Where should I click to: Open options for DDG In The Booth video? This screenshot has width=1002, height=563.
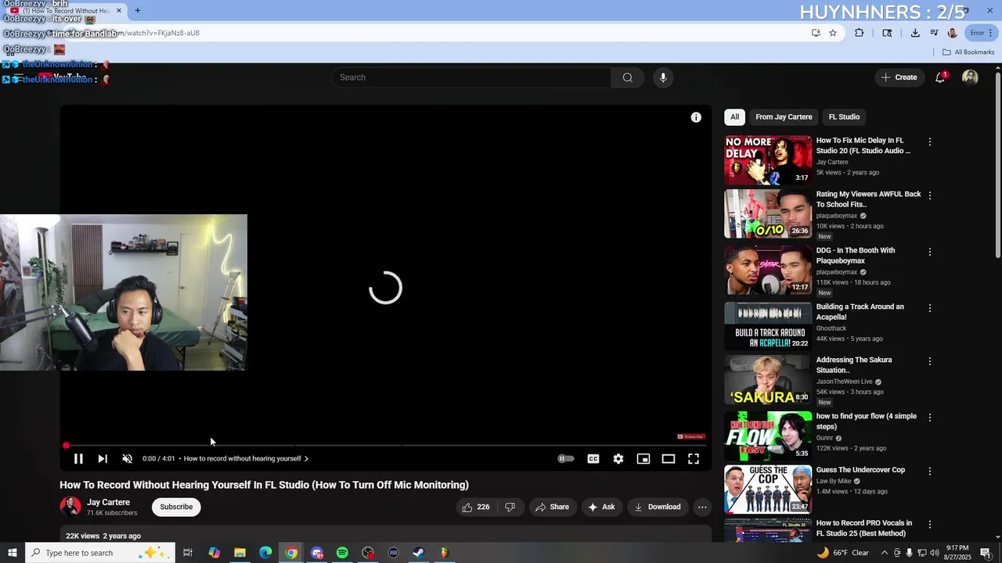930,252
